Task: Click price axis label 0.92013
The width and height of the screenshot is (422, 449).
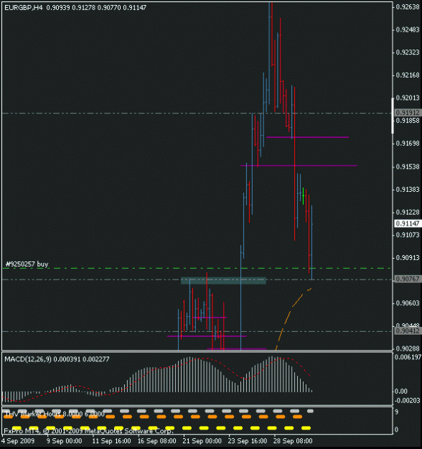Action: [x=408, y=98]
